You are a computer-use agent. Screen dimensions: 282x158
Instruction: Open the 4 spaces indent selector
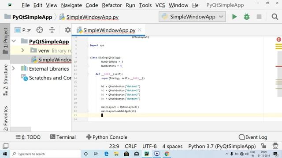[172, 146]
